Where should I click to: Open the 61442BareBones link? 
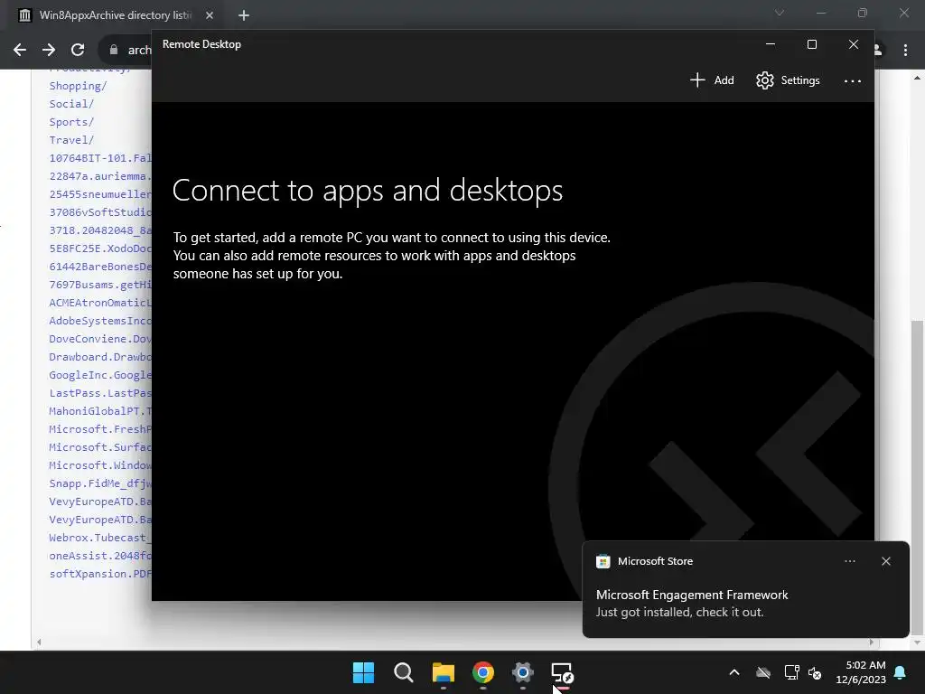tap(100, 267)
